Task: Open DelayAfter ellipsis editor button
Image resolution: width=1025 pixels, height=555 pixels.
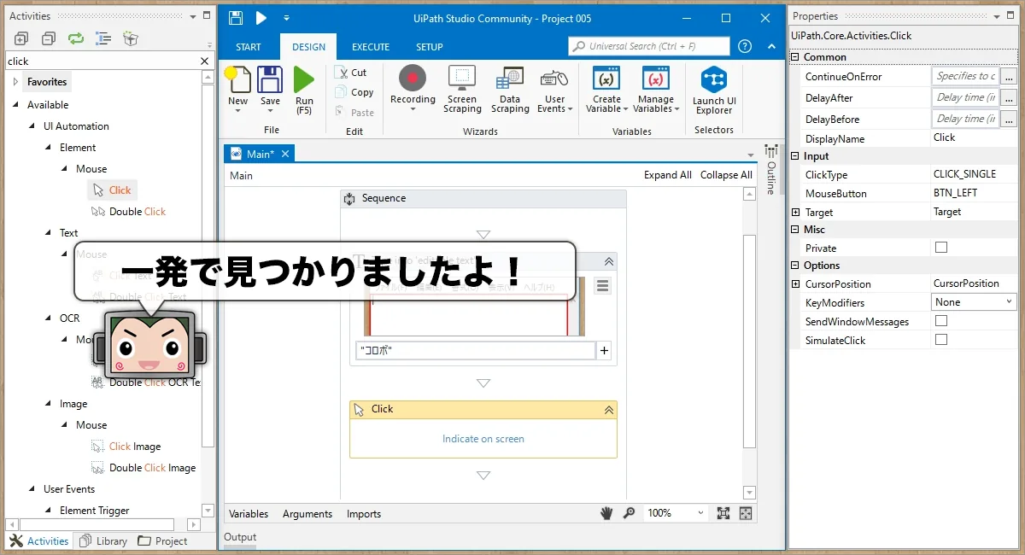Action: click(1009, 97)
